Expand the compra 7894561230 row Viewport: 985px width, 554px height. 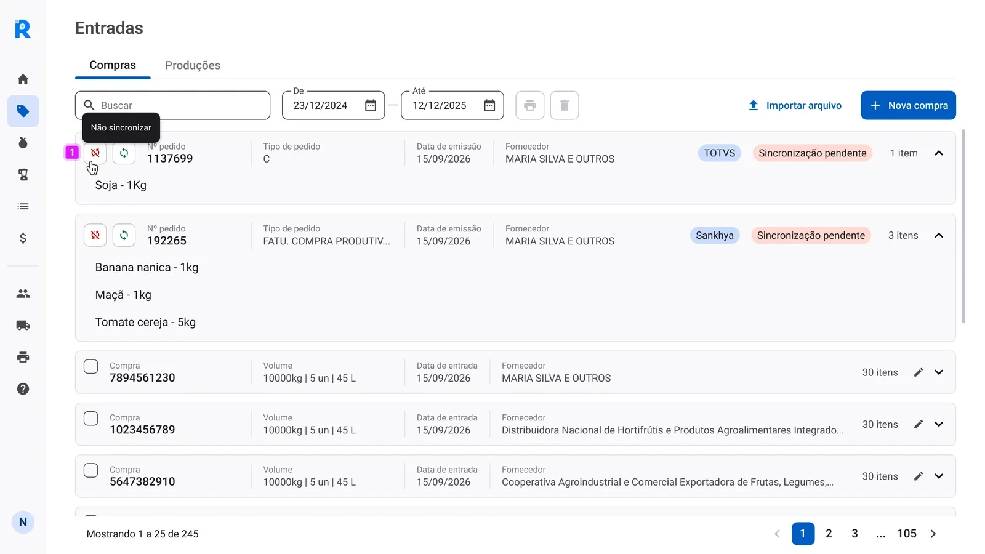click(x=939, y=372)
